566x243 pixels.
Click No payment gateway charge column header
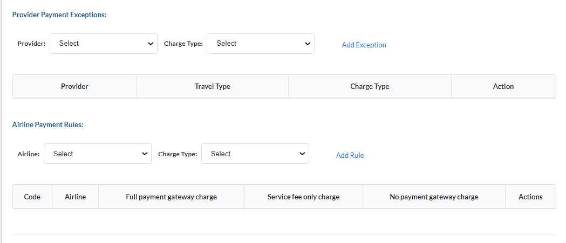coord(434,197)
